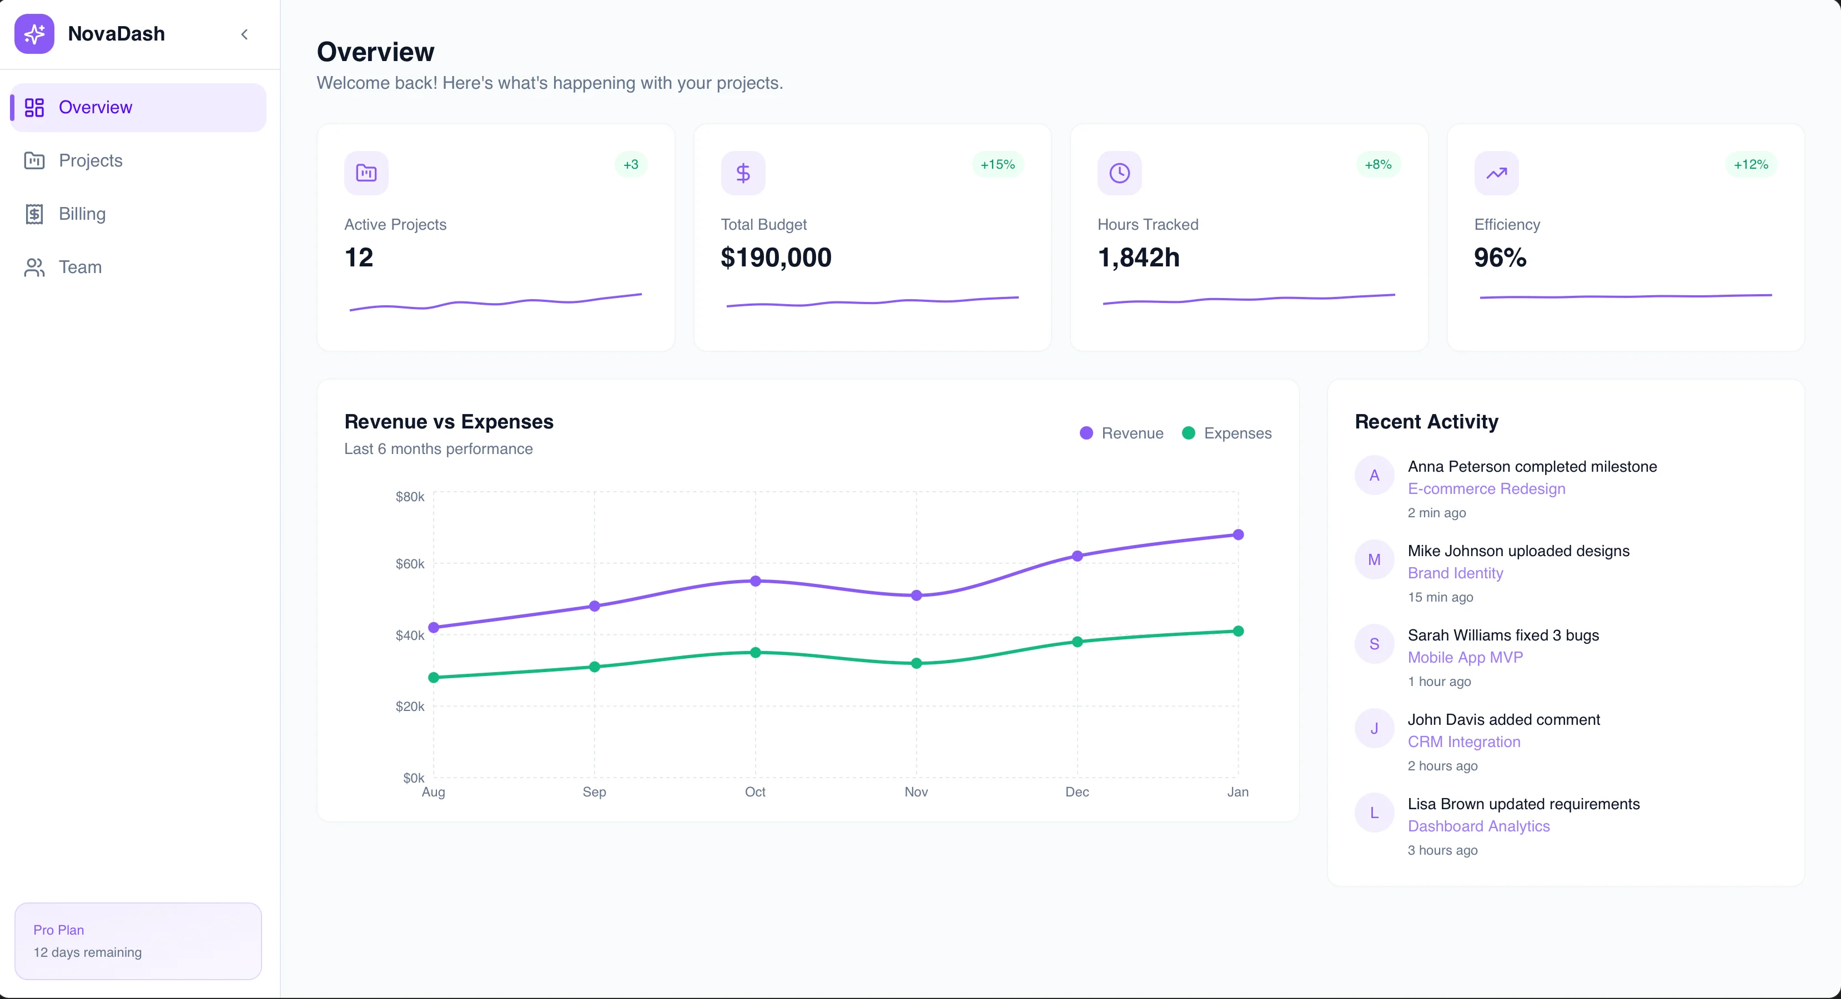
Task: Click the +3 badge on Active Projects
Action: click(630, 164)
